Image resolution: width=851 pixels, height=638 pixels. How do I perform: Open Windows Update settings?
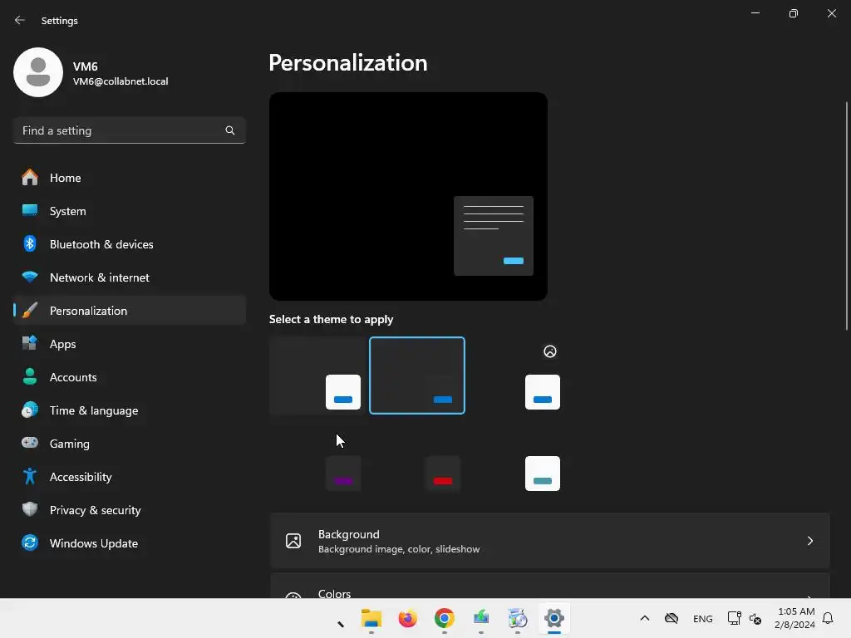coord(129,543)
